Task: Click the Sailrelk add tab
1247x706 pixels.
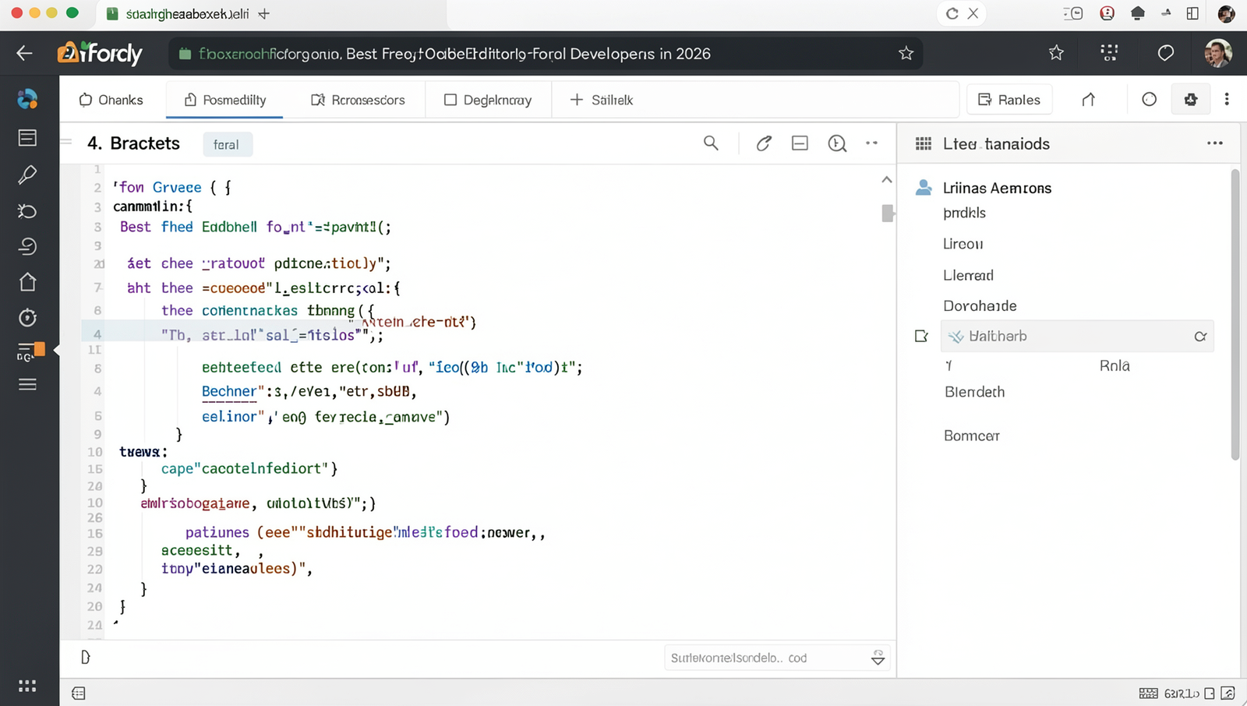Action: 602,100
